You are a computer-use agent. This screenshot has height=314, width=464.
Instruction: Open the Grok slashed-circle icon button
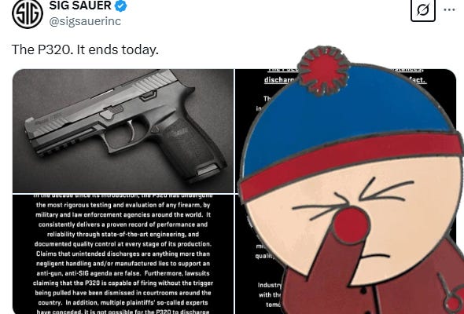click(423, 10)
